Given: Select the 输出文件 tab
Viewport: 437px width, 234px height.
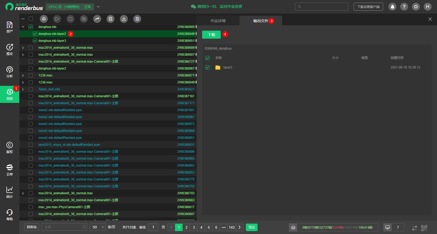Looking at the screenshot, I should [x=261, y=21].
